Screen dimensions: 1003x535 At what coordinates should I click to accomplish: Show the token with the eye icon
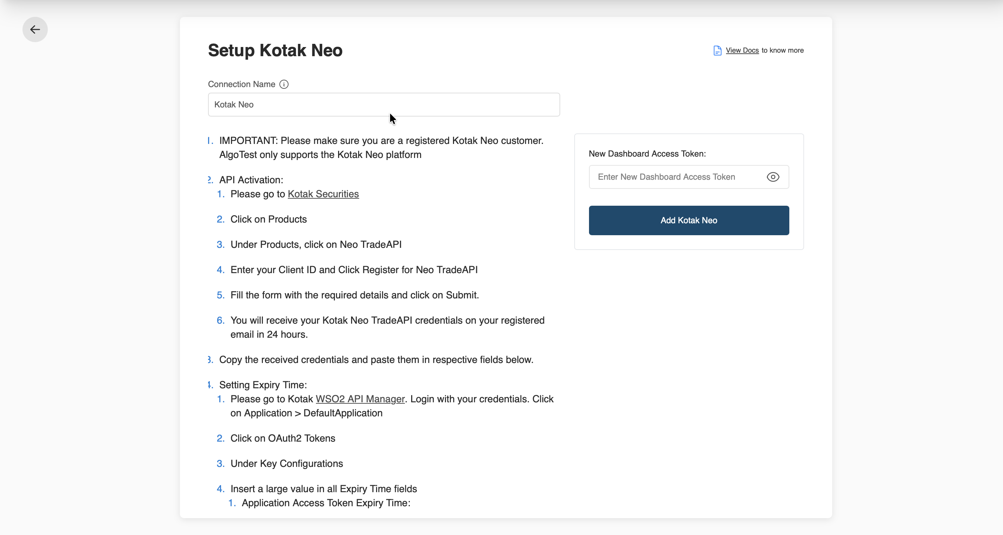pos(772,177)
